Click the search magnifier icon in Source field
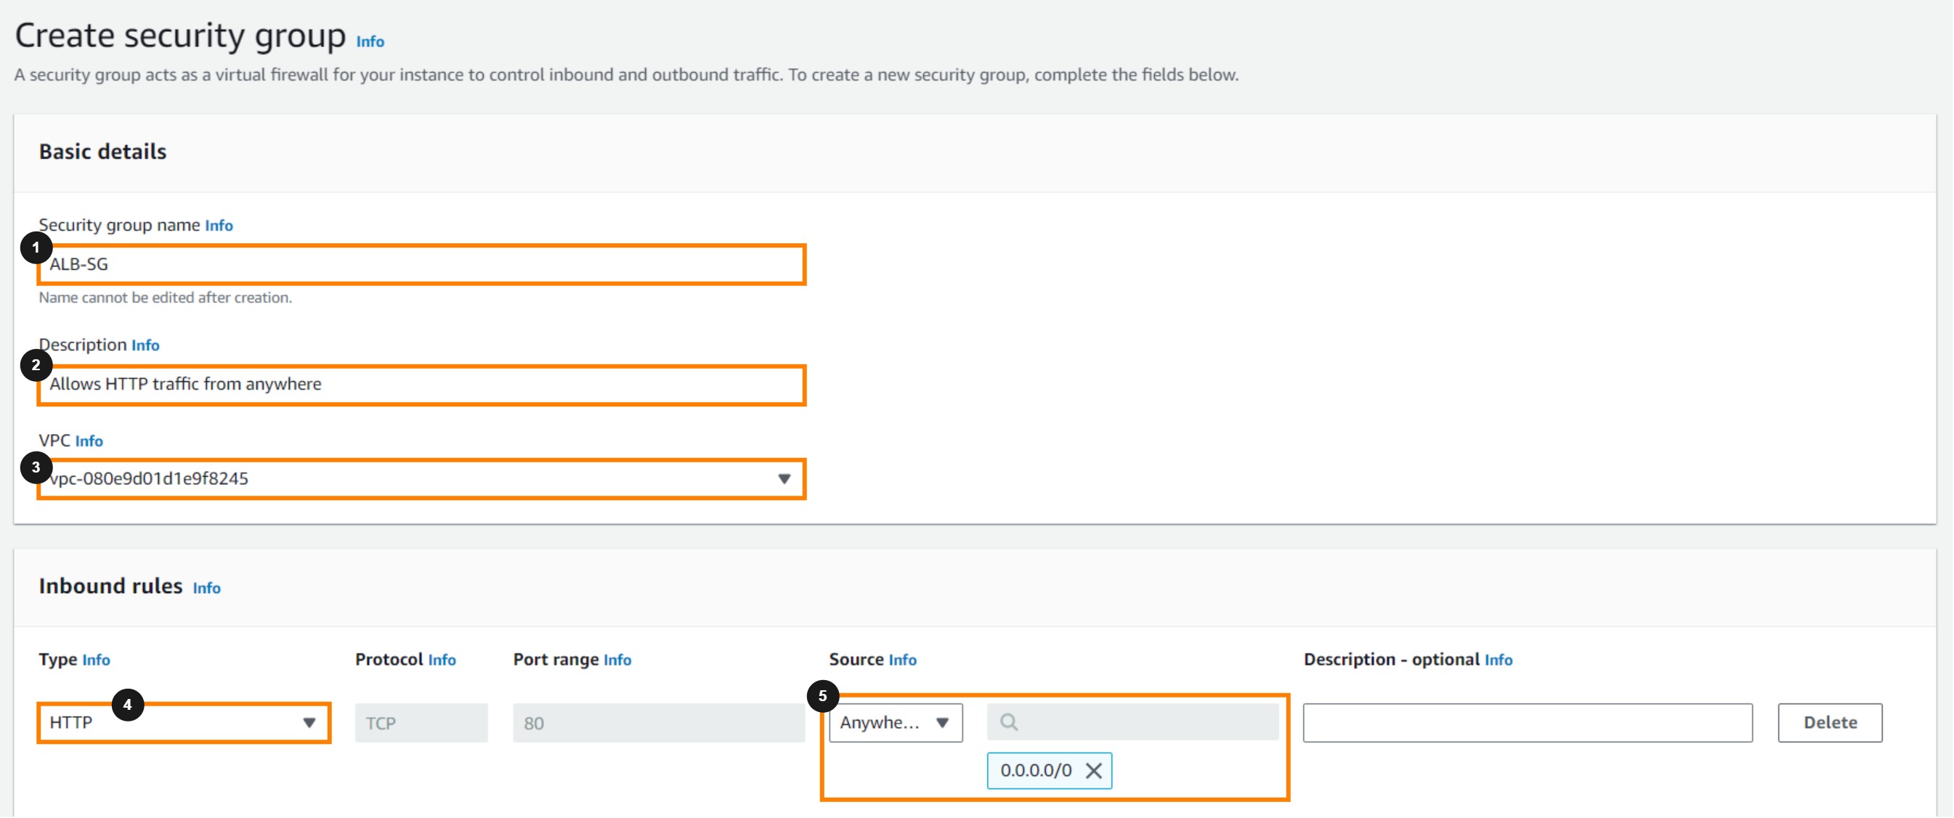Screen dimensions: 1954x818 coord(1008,721)
